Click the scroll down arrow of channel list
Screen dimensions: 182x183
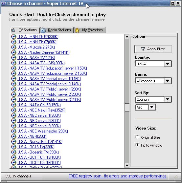click(x=127, y=165)
